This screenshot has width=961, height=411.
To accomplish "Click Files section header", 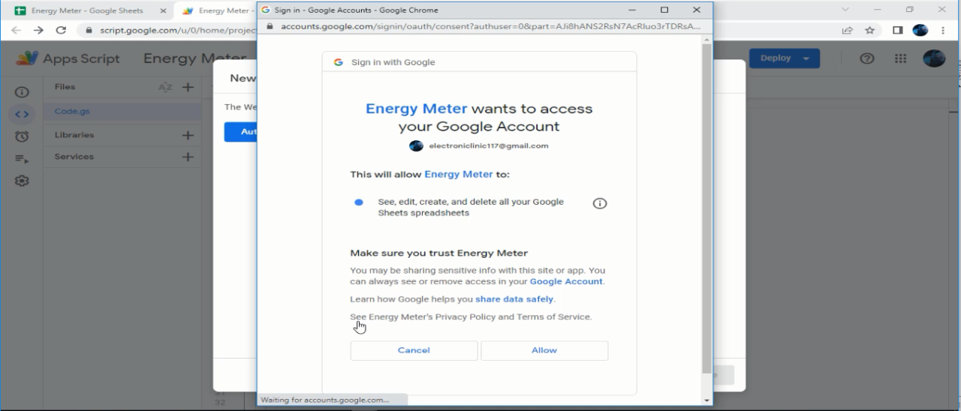I will 65,87.
